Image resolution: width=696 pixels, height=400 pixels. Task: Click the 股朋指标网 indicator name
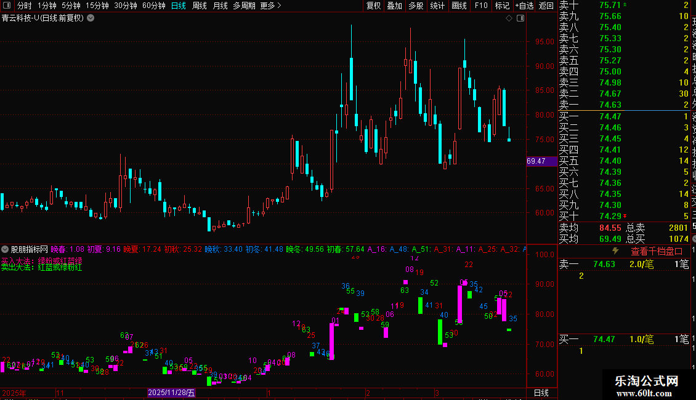tap(30, 249)
